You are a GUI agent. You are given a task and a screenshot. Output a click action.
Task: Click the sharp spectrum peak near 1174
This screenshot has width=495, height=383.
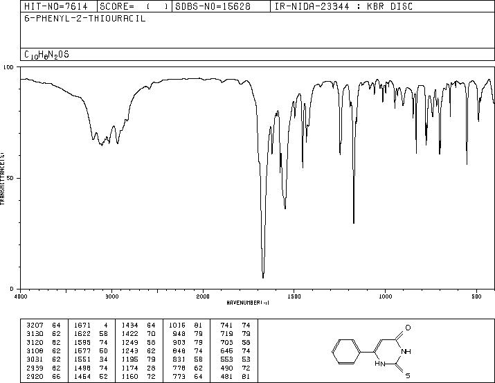tap(354, 222)
